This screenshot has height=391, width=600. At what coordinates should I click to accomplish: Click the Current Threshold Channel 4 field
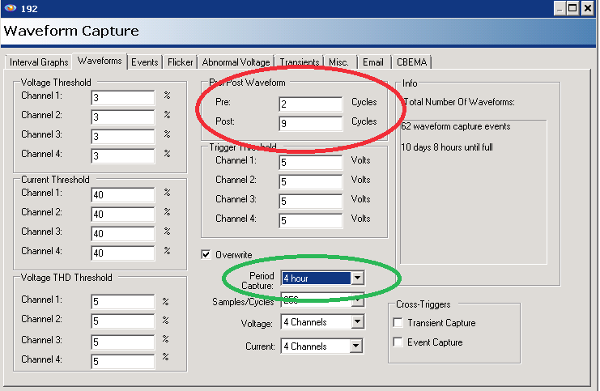(123, 253)
